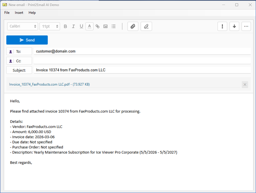Click the "Hello," line in body

click(x=15, y=101)
